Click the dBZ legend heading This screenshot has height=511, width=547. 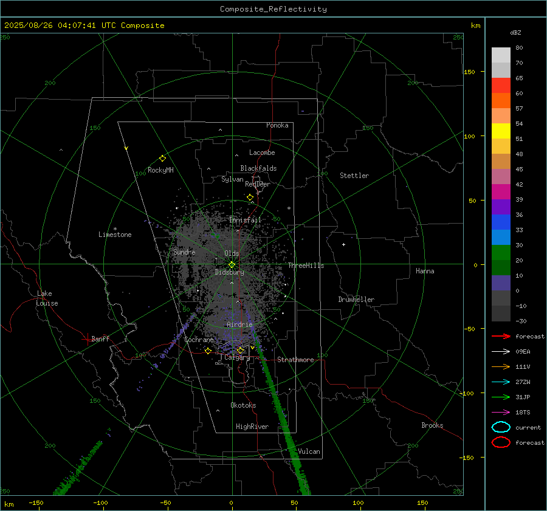point(515,32)
